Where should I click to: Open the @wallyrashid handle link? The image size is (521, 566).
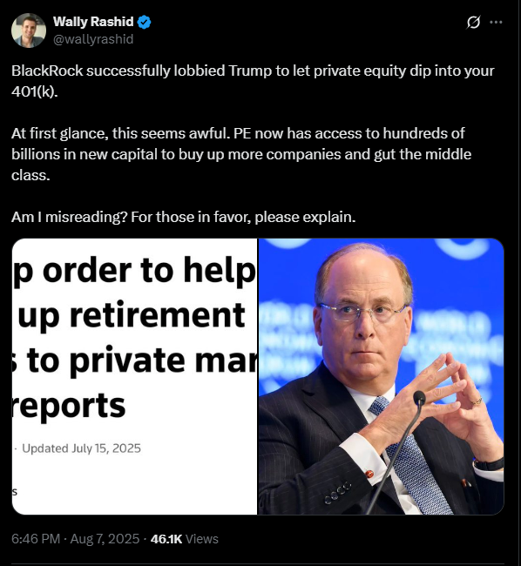point(93,39)
